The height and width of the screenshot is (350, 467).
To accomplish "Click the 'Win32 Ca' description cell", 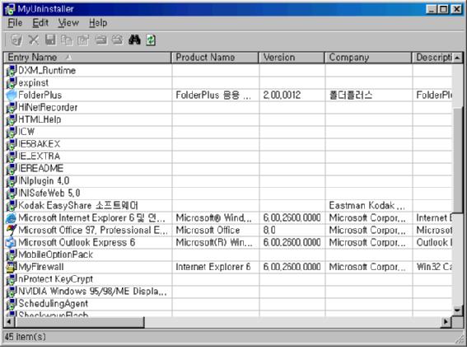I will coord(434,267).
